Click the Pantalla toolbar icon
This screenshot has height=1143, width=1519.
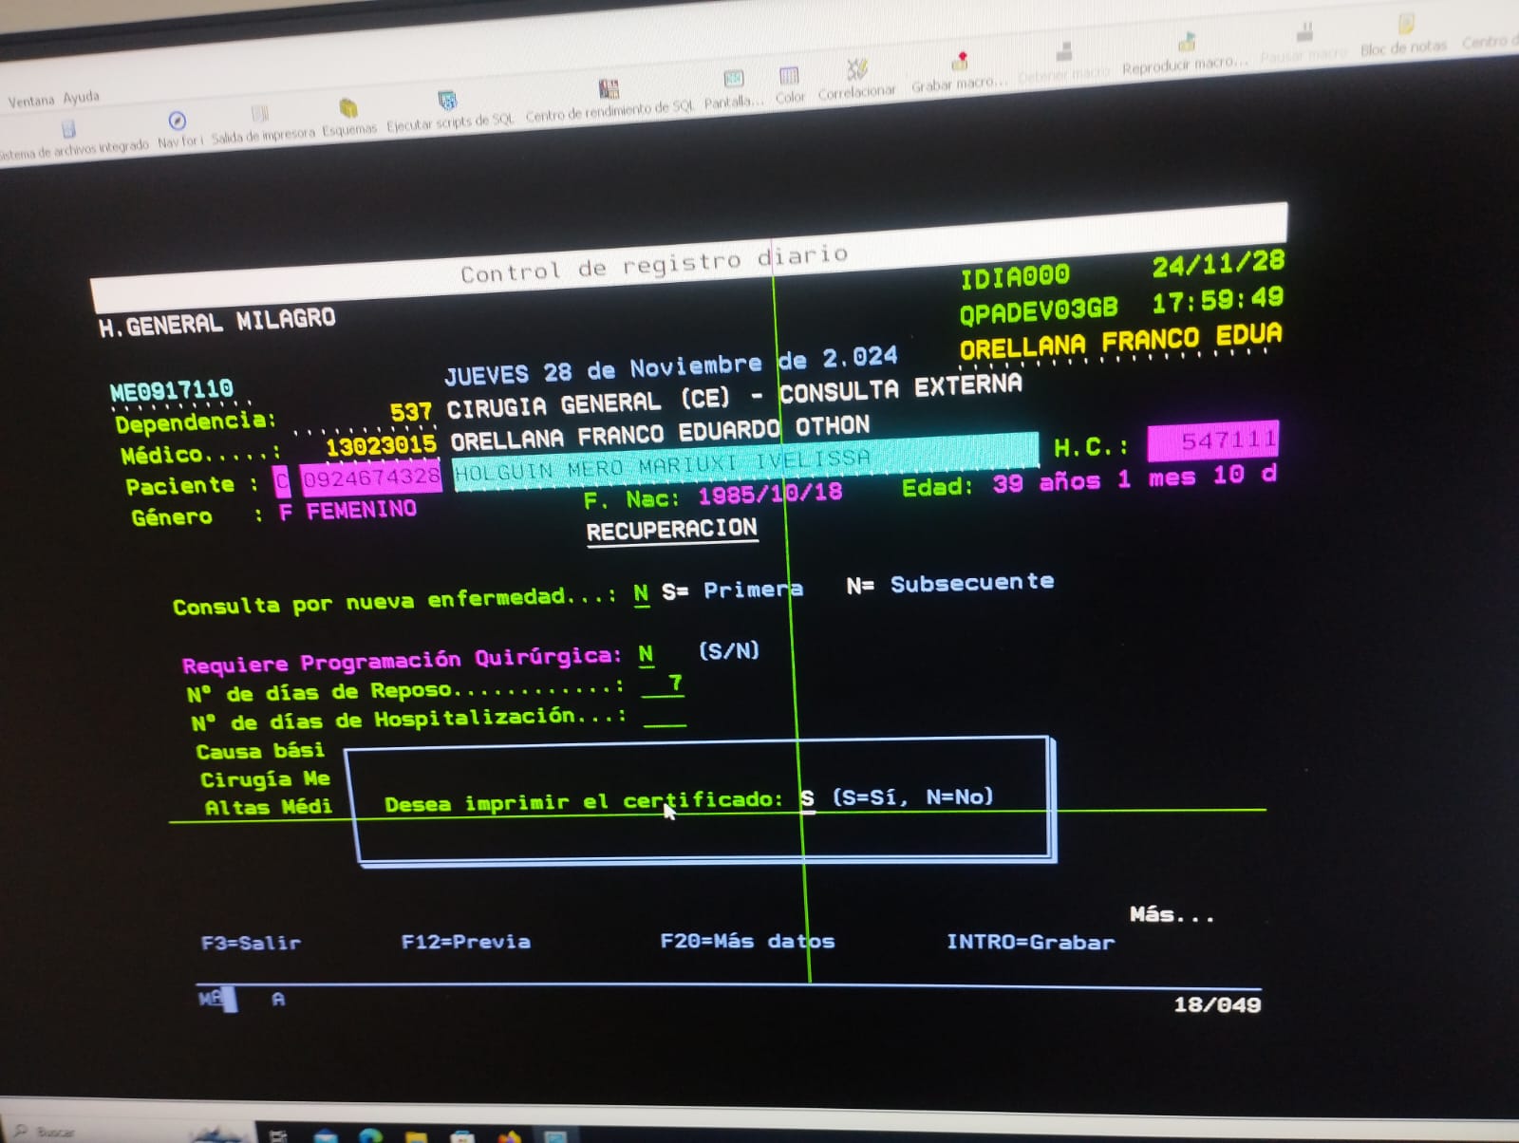click(733, 80)
